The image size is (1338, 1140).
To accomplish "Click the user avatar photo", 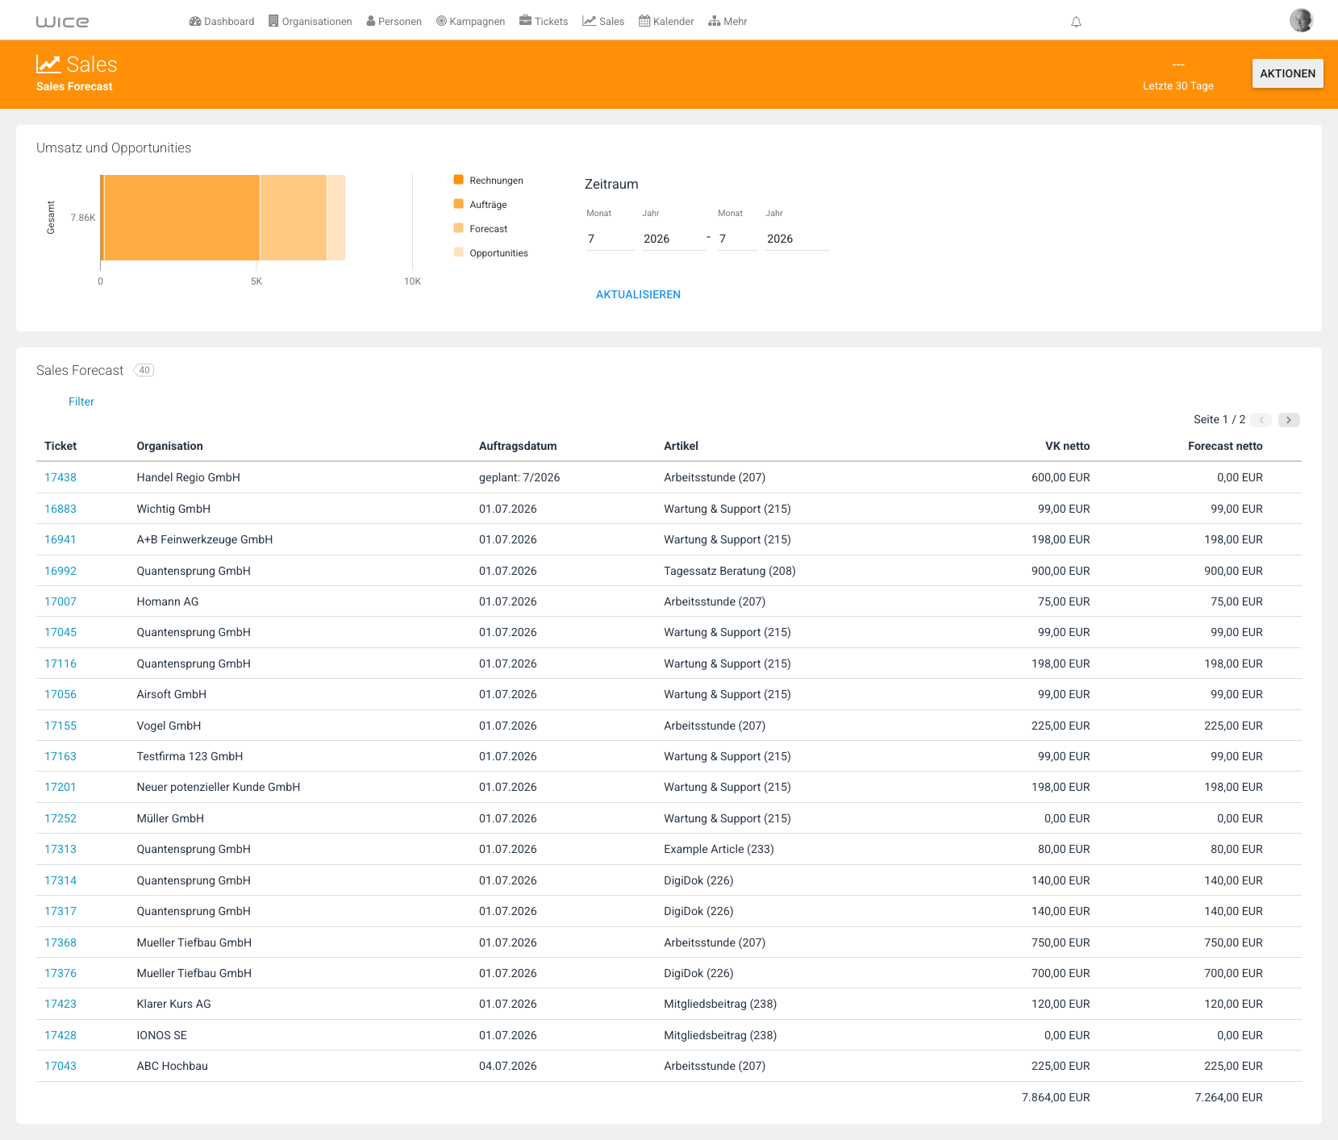I will (x=1301, y=20).
